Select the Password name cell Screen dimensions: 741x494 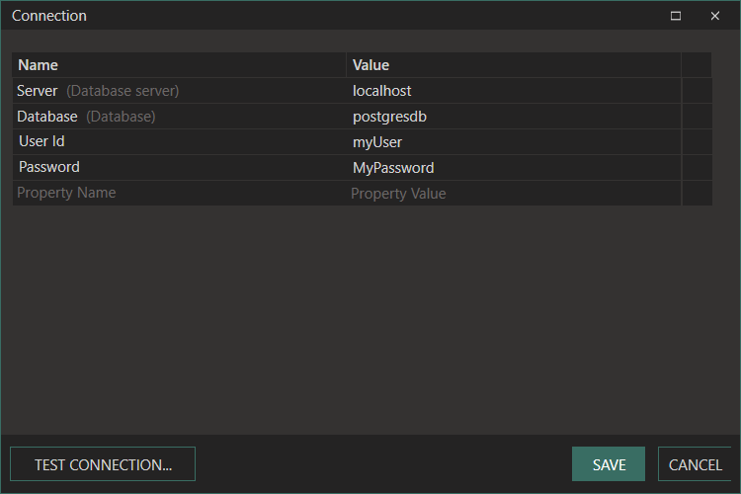179,167
